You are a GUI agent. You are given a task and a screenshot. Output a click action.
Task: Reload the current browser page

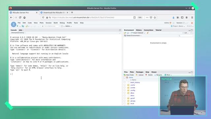[x=20, y=18]
